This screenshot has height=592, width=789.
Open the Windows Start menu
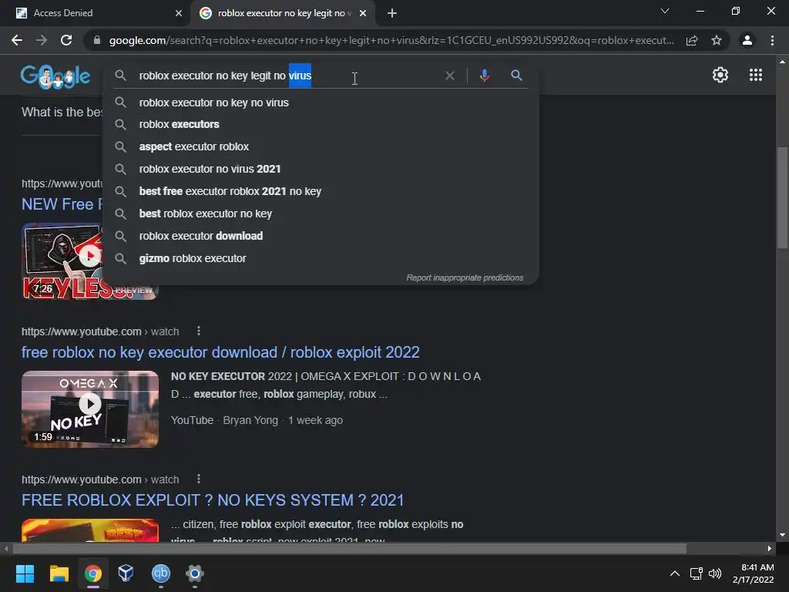[x=25, y=573]
